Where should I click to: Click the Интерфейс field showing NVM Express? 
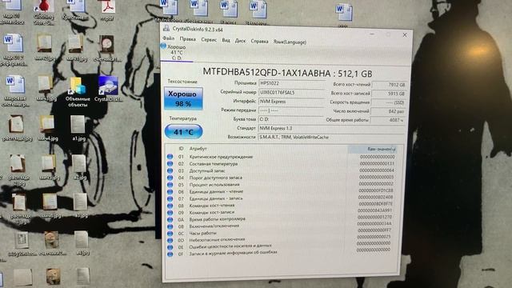(291, 102)
